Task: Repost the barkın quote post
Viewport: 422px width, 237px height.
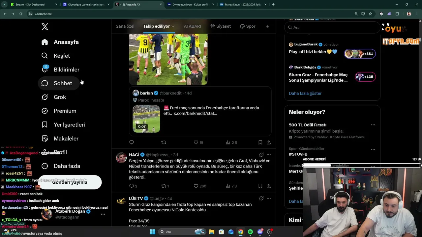Action: 164,143
